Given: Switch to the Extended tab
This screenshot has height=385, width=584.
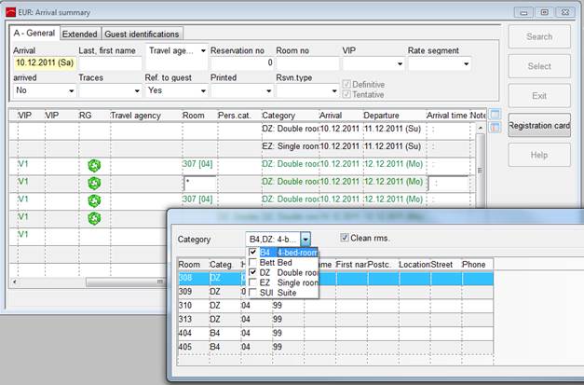Looking at the screenshot, I should (x=80, y=34).
